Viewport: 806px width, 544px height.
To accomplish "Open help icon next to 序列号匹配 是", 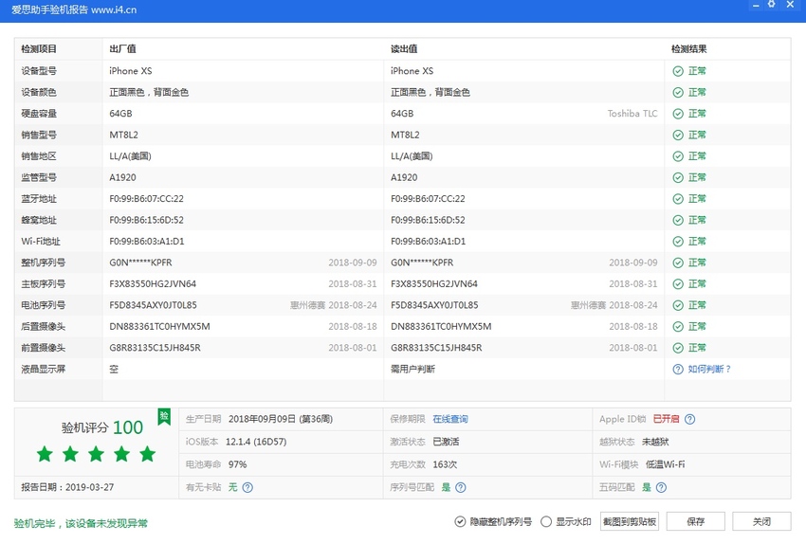I will pos(461,487).
